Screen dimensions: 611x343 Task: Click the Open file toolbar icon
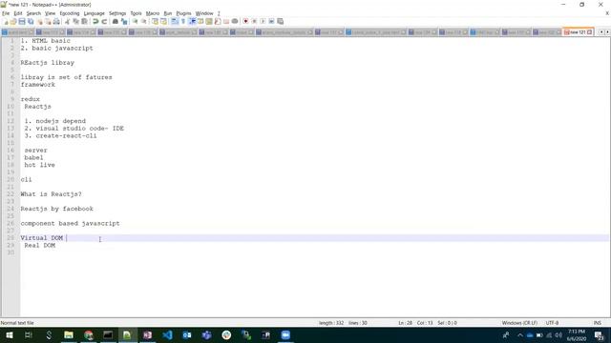pos(13,21)
